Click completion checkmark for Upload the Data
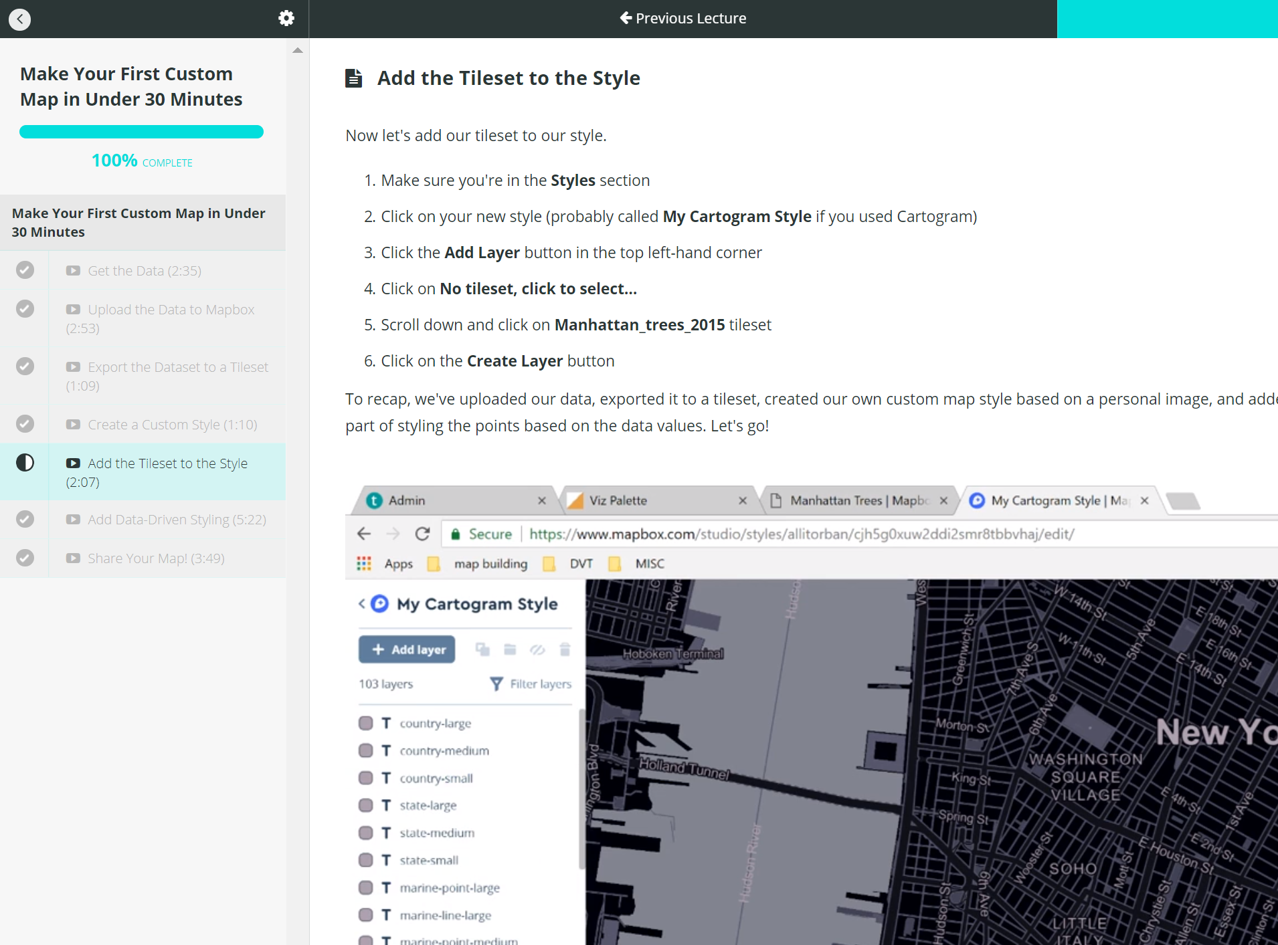Image resolution: width=1278 pixels, height=945 pixels. tap(25, 308)
